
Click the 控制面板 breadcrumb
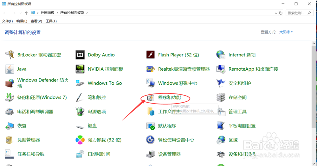pos(48,13)
